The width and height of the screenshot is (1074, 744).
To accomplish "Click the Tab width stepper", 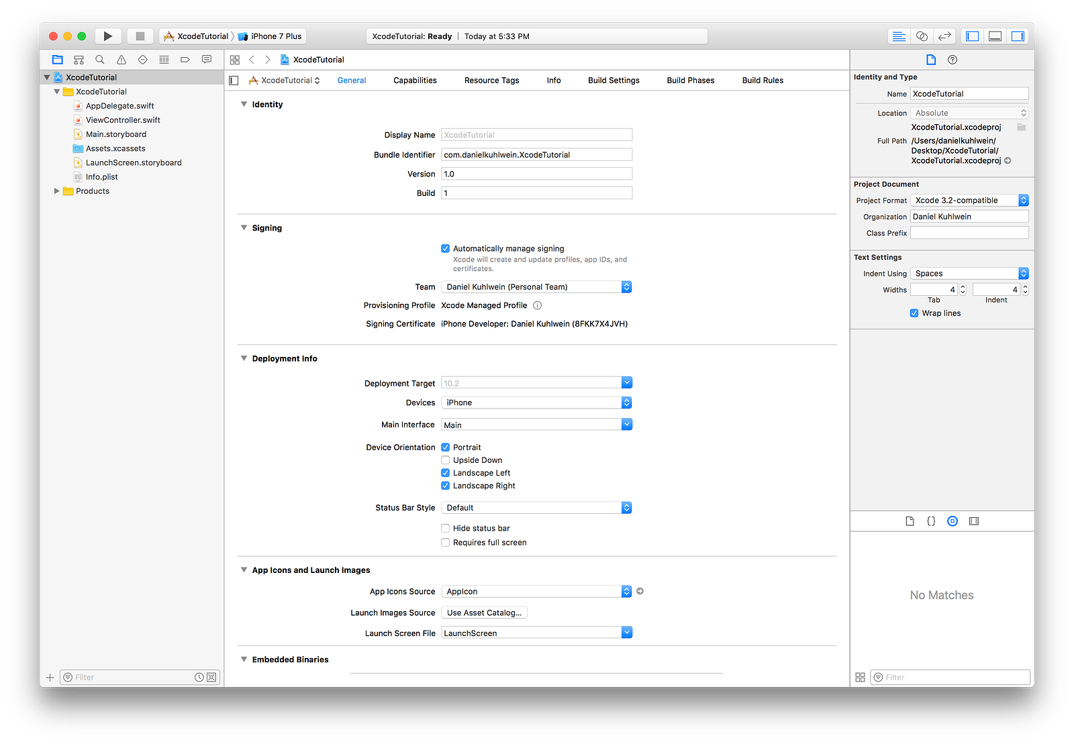I will coord(963,290).
